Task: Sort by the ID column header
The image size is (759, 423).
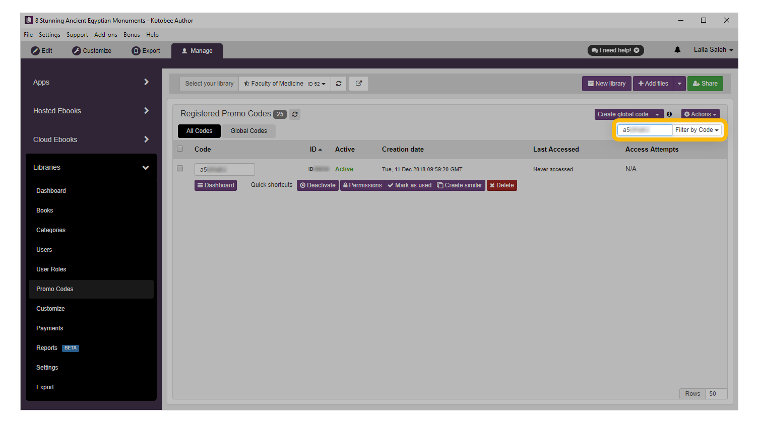Action: [316, 150]
